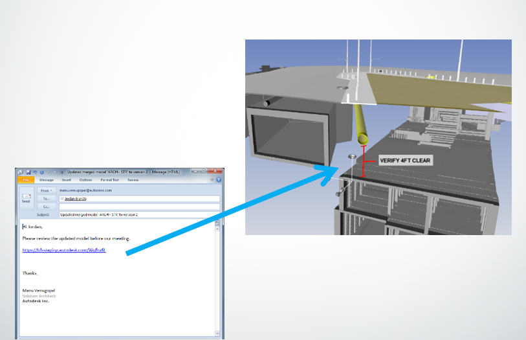
Task: Click the Send button in the email
Action: (27, 198)
